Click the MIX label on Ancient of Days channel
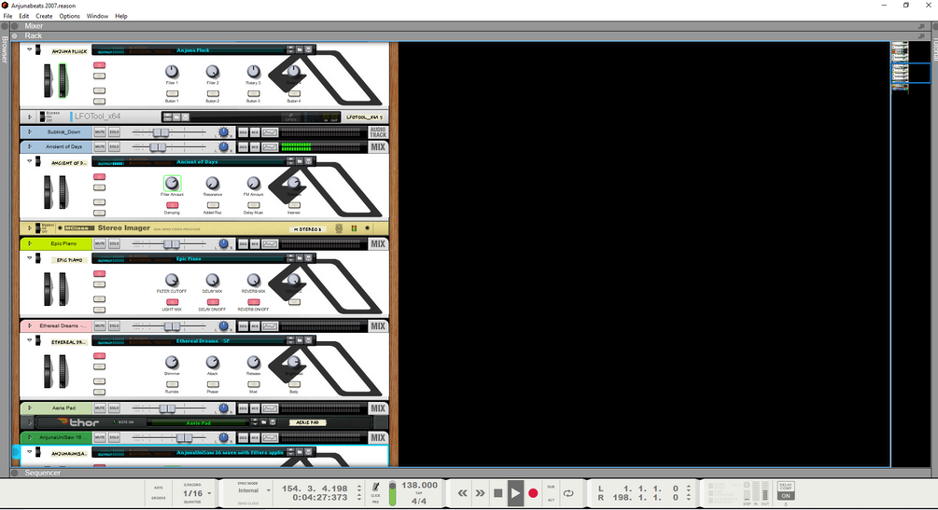The width and height of the screenshot is (938, 510). click(378, 146)
